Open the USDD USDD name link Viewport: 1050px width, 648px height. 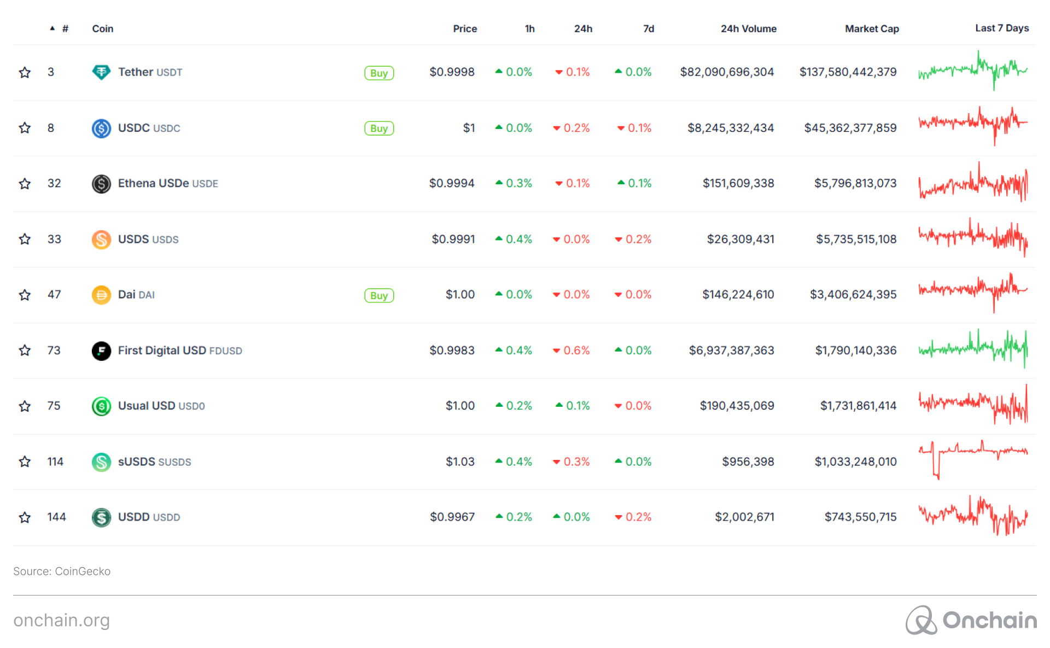pyautogui.click(x=149, y=517)
